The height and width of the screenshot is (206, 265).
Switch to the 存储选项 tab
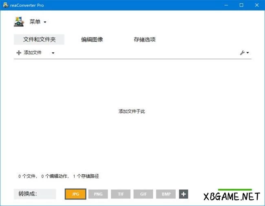coord(144,39)
